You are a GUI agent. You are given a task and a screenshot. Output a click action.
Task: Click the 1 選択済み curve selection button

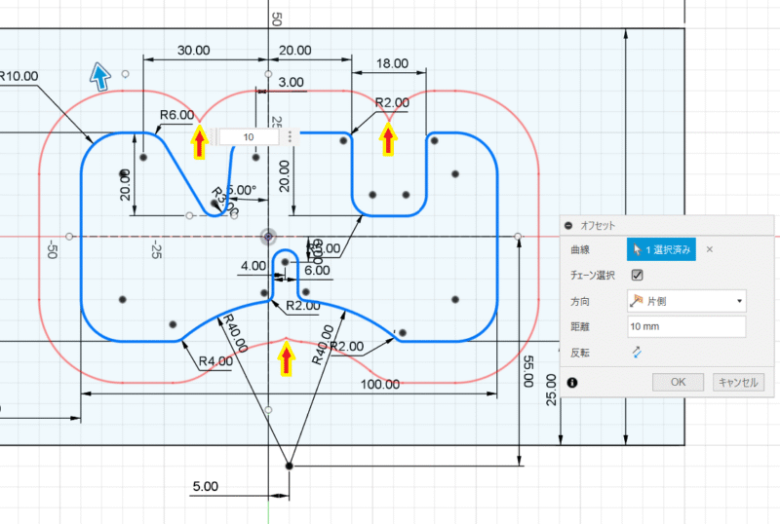661,250
